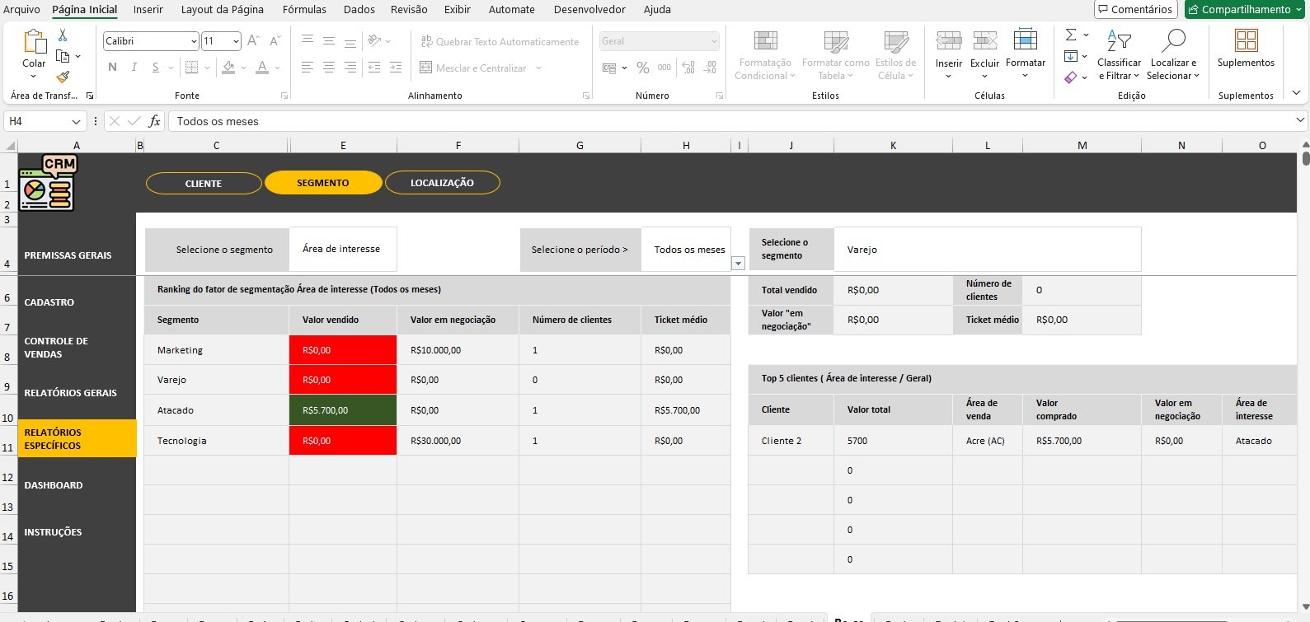Viewport: 1310px width, 622px height.
Task: Click the Suplementos icon
Action: [x=1246, y=49]
